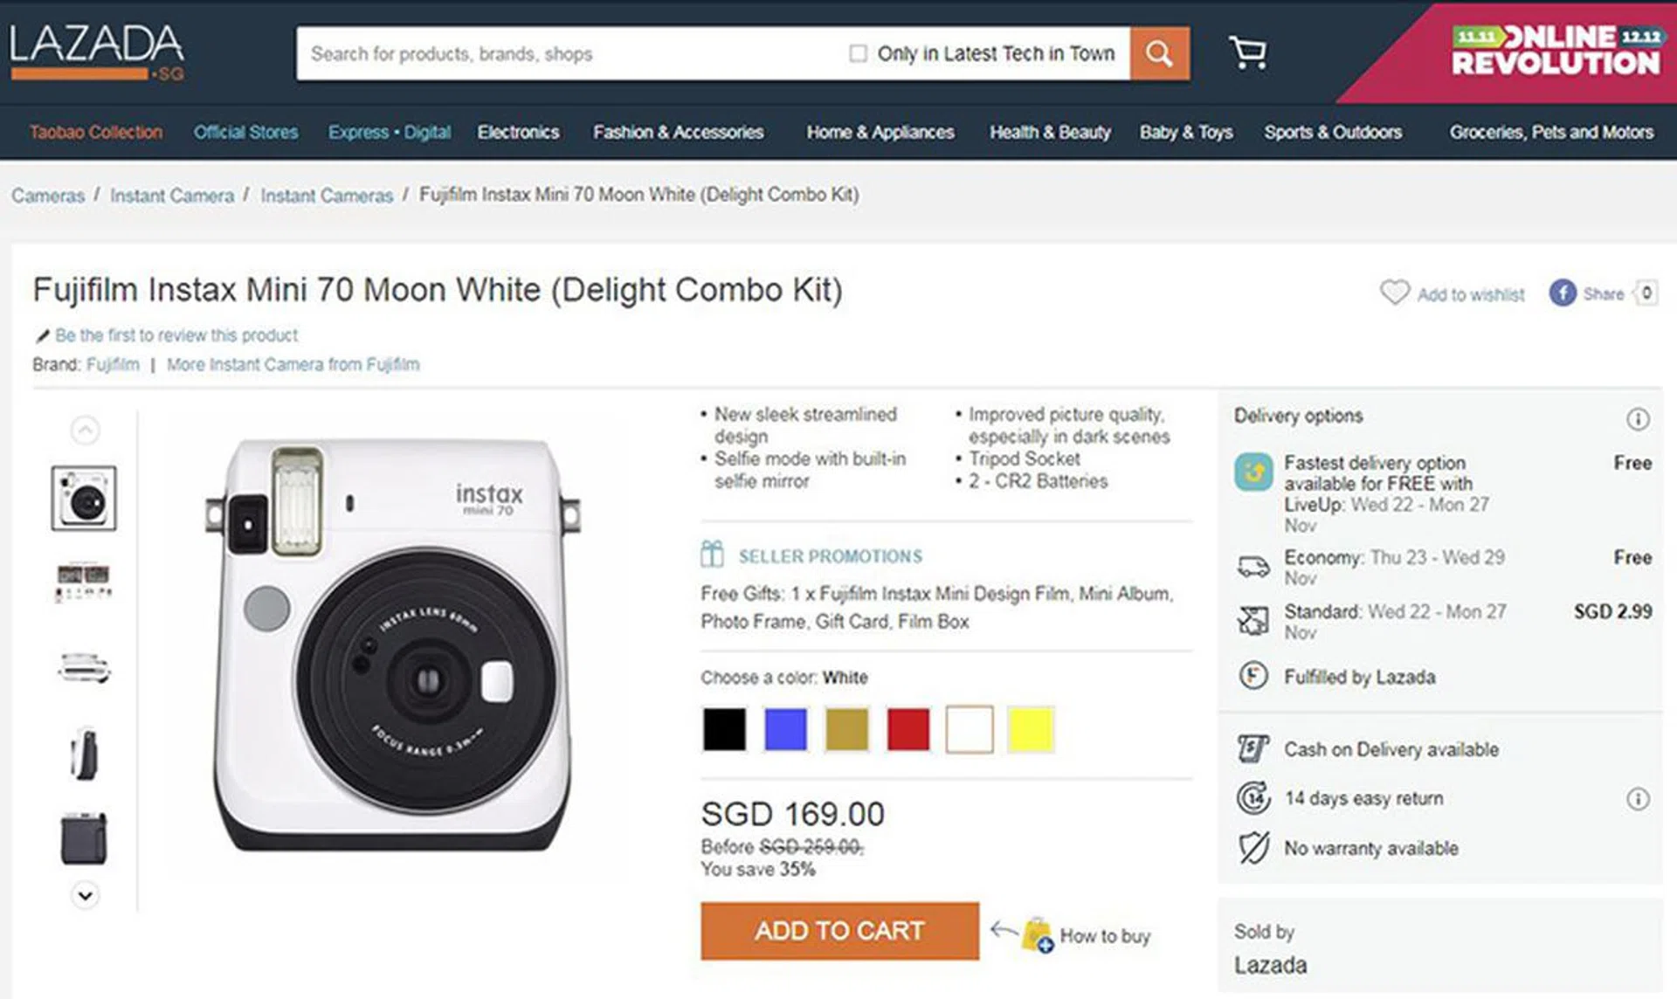The image size is (1677, 999).
Task: Open the Electronics category menu
Action: [518, 132]
